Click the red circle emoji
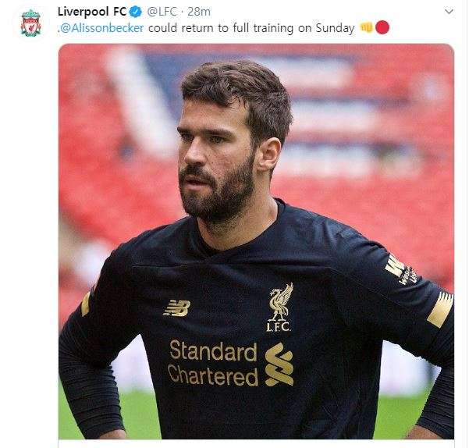This screenshot has height=448, width=469. click(382, 27)
